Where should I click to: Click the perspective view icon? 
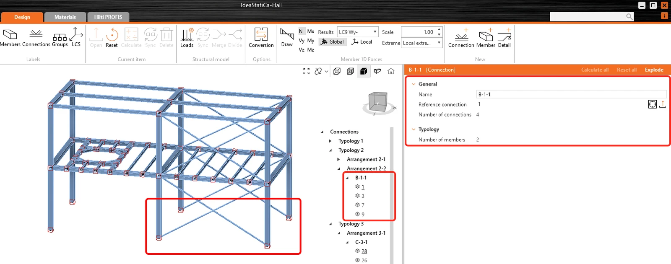[377, 71]
